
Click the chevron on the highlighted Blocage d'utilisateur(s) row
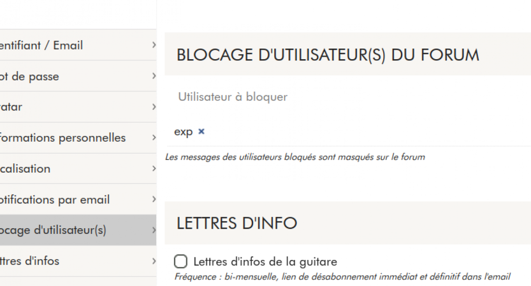154,230
